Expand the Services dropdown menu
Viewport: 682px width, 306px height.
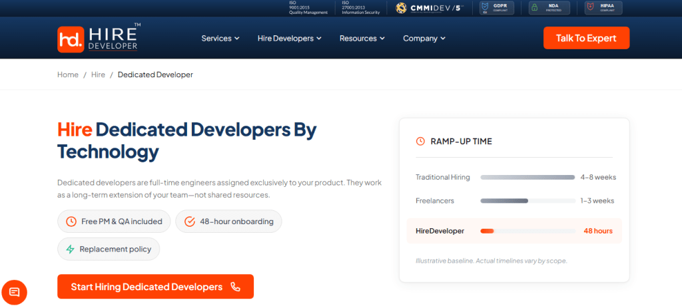pos(220,39)
